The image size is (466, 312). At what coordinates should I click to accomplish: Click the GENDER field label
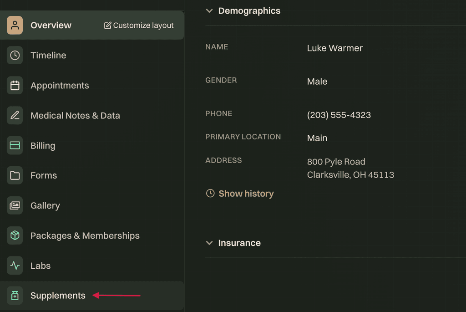[x=221, y=80]
